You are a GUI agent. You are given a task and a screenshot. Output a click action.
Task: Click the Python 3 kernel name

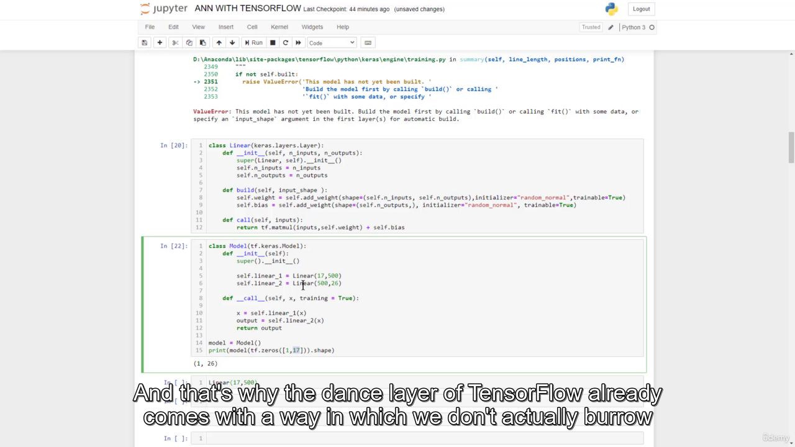(634, 27)
